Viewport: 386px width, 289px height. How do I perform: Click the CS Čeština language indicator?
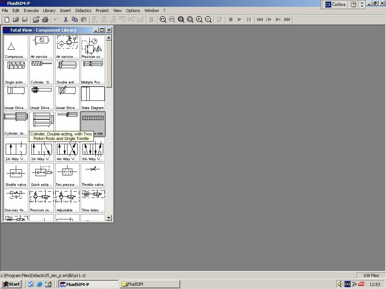click(x=335, y=5)
